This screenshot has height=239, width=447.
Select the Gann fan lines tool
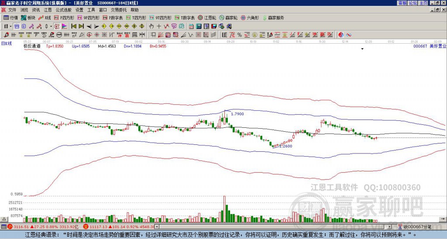tap(161, 35)
